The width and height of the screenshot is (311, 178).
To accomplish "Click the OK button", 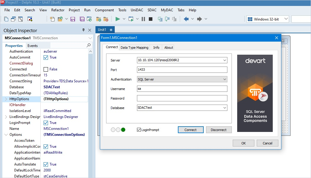I will coord(243,143).
